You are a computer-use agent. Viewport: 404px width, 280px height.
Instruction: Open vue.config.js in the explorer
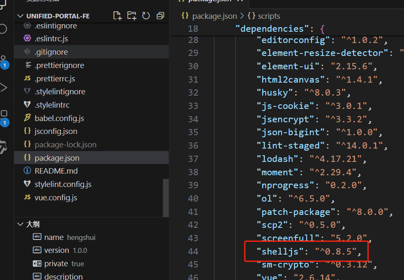[56, 197]
